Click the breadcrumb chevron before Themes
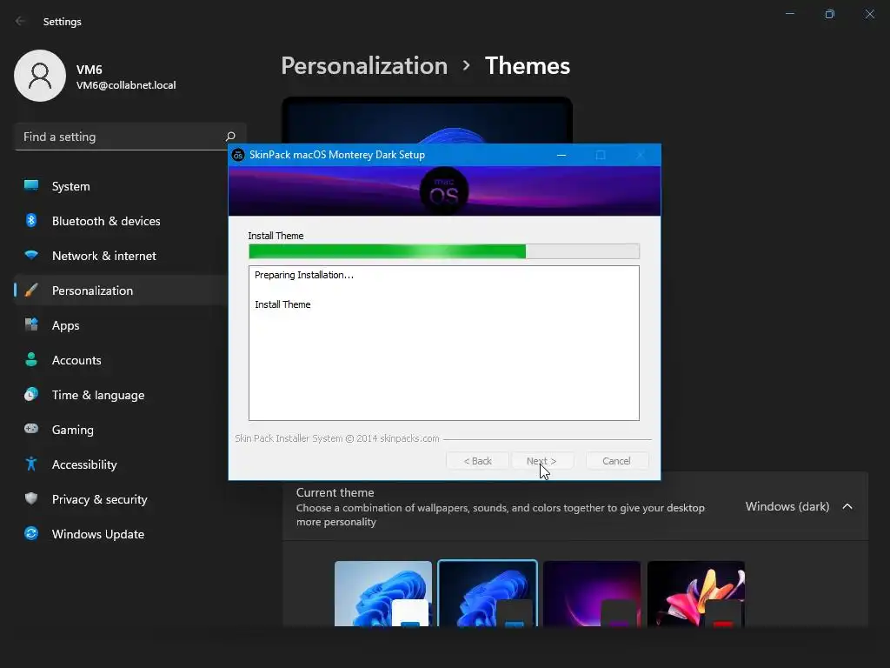Image resolution: width=890 pixels, height=668 pixels. [x=466, y=65]
